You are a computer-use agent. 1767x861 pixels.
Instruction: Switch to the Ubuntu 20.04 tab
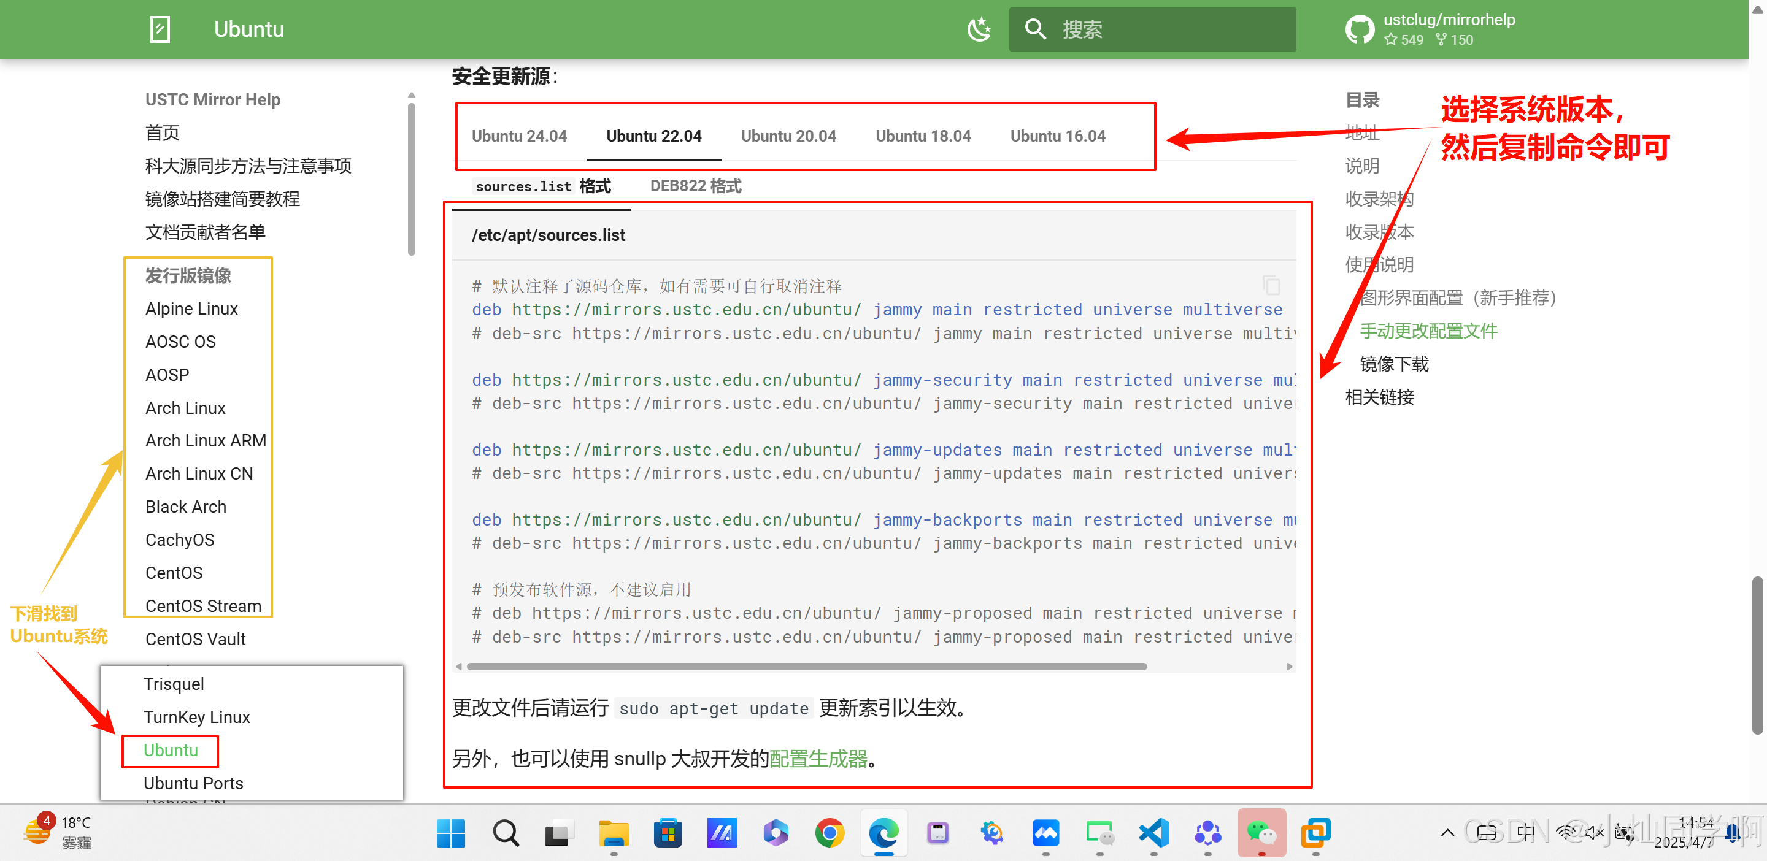(x=788, y=136)
